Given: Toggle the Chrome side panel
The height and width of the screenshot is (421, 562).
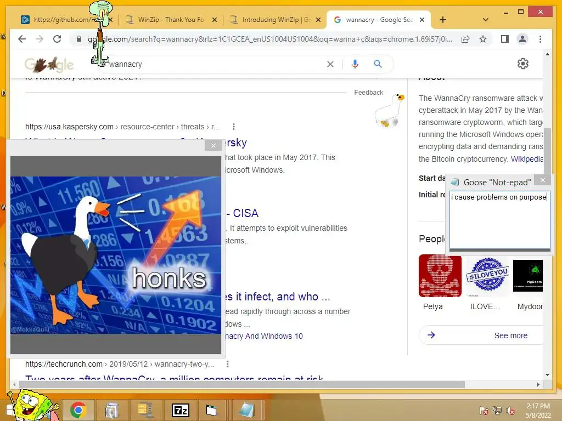Looking at the screenshot, I should pyautogui.click(x=505, y=39).
